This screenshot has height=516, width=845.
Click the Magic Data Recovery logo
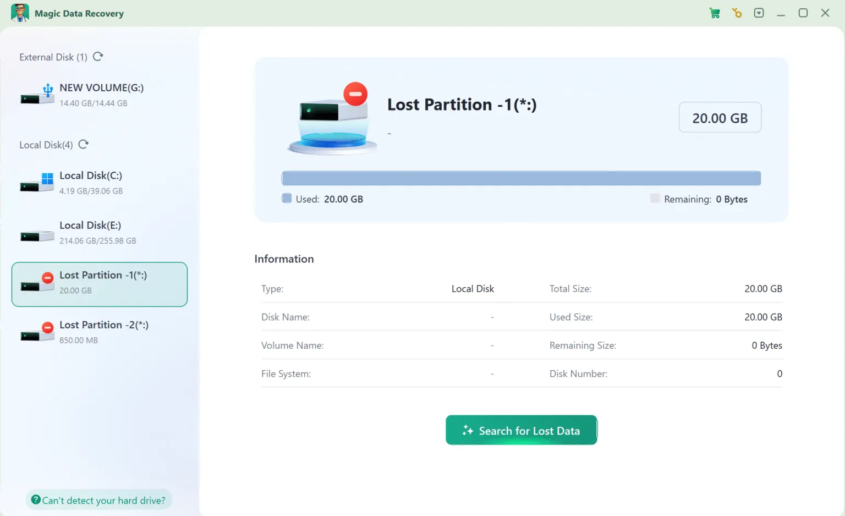coord(20,13)
